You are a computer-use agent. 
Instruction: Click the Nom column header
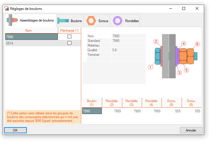29,31
